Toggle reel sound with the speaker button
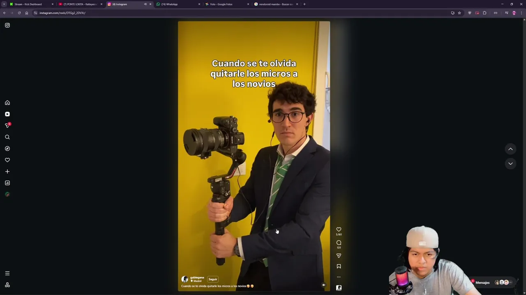 323,285
